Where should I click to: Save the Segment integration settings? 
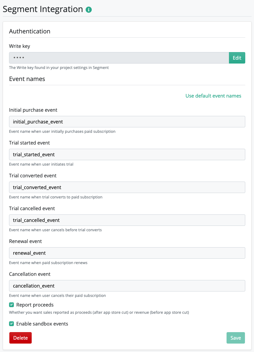(x=236, y=338)
